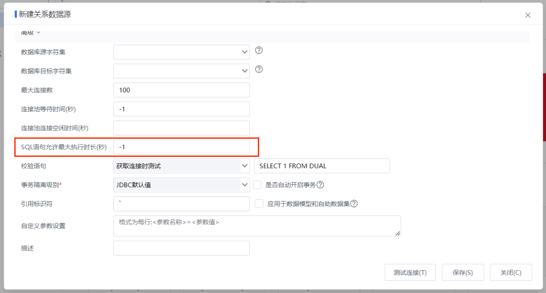
Task: Click 测试连接(T) button
Action: [x=410, y=272]
